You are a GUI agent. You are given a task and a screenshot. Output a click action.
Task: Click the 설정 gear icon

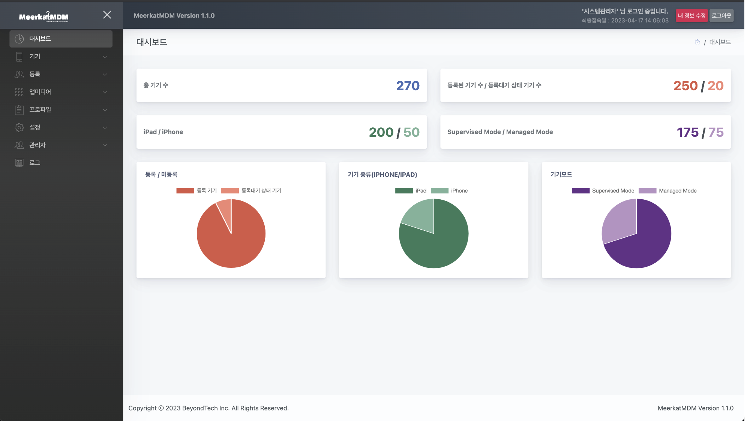click(x=19, y=127)
